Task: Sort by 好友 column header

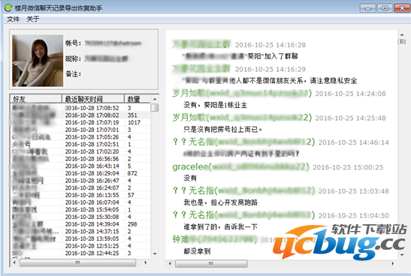Action: 36,99
